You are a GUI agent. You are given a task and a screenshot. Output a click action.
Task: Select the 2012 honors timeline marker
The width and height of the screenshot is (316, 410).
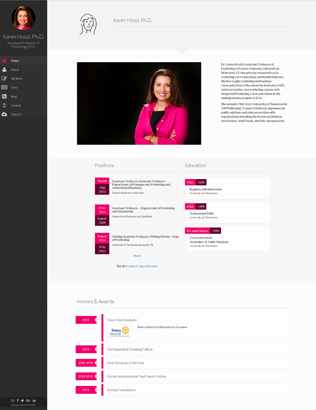[86, 320]
